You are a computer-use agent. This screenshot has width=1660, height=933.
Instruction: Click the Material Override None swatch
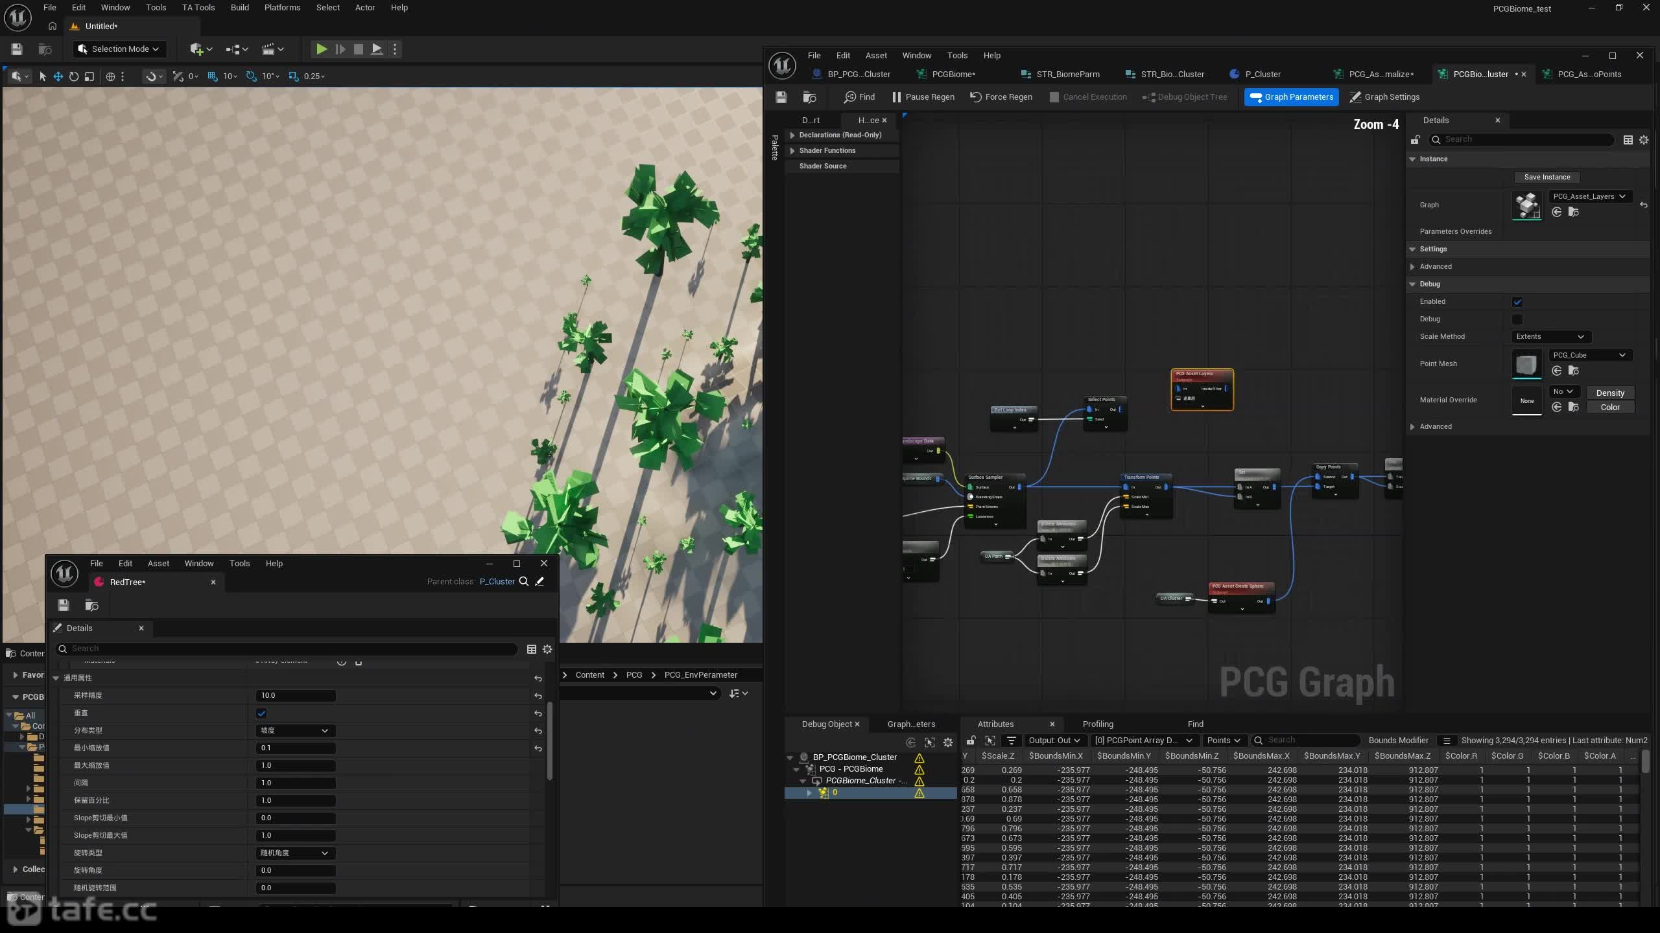(x=1526, y=400)
